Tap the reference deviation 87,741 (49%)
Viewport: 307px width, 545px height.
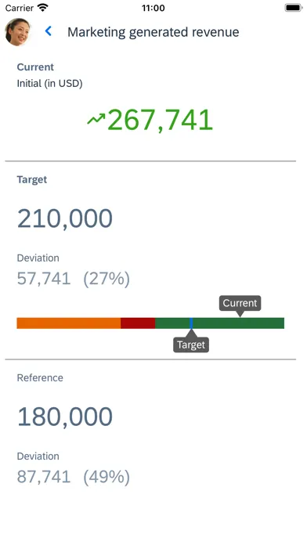click(x=74, y=477)
